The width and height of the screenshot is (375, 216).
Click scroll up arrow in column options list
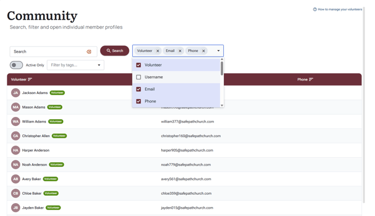coord(222,59)
